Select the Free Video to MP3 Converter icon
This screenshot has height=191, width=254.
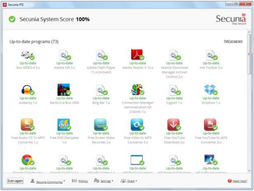pyautogui.click(x=137, y=124)
